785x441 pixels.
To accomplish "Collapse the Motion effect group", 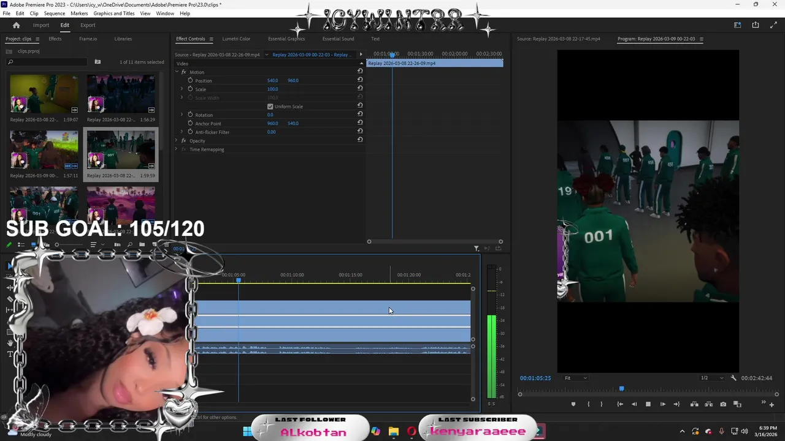I will click(177, 72).
